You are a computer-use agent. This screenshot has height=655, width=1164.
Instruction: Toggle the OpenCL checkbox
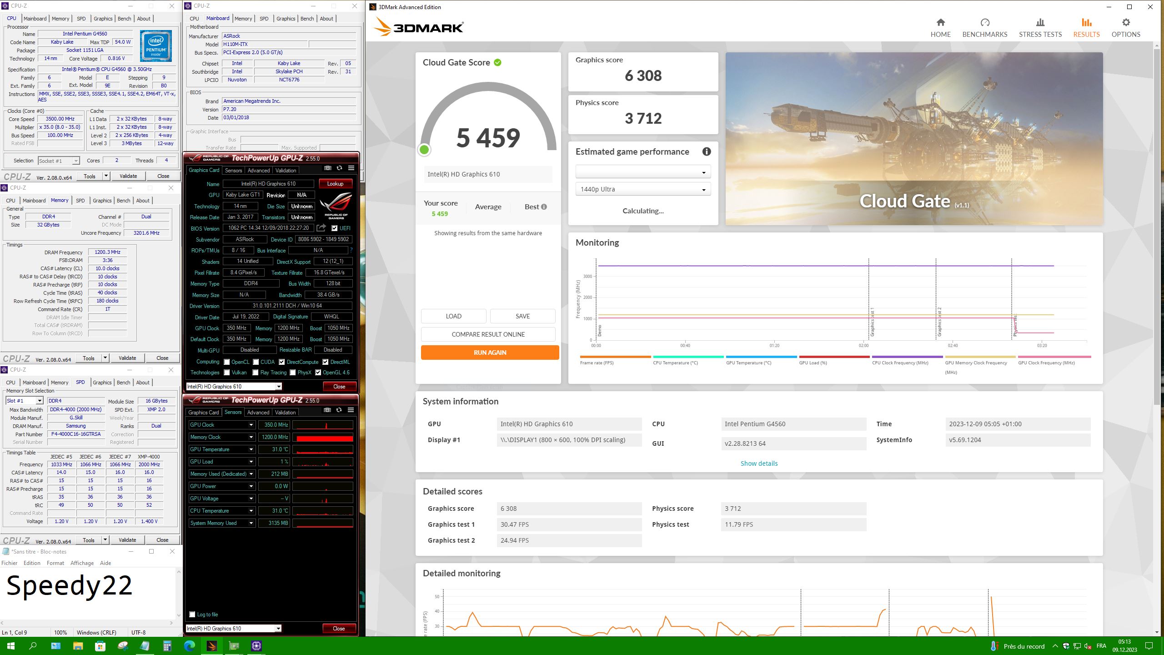point(227,362)
